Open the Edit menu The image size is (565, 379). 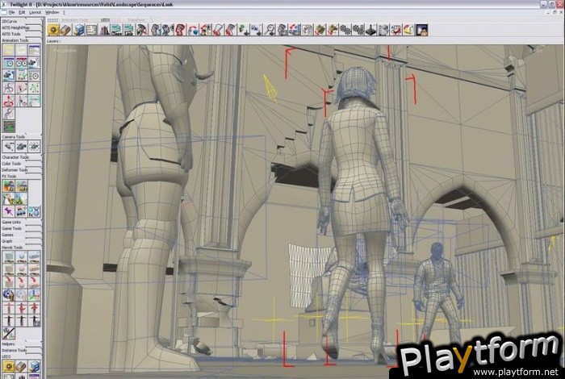click(x=22, y=12)
